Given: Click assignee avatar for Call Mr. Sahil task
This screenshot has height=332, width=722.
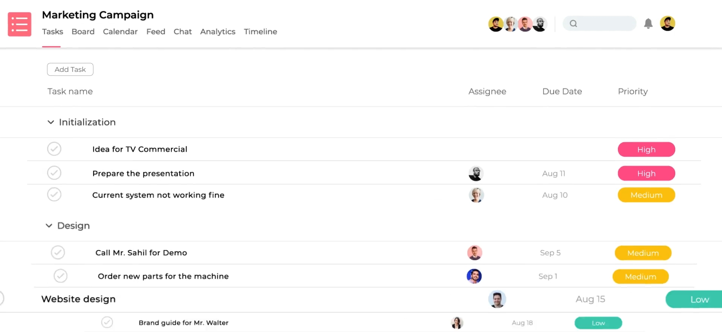Looking at the screenshot, I should coord(475,253).
